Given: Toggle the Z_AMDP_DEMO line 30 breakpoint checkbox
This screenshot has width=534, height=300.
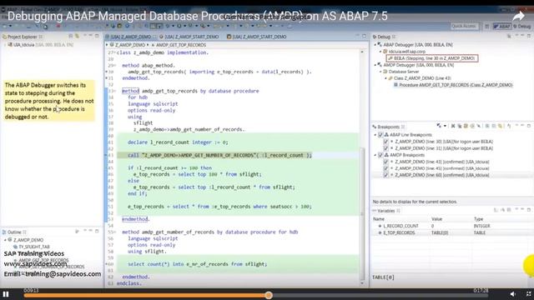Looking at the screenshot, I should (385, 142).
